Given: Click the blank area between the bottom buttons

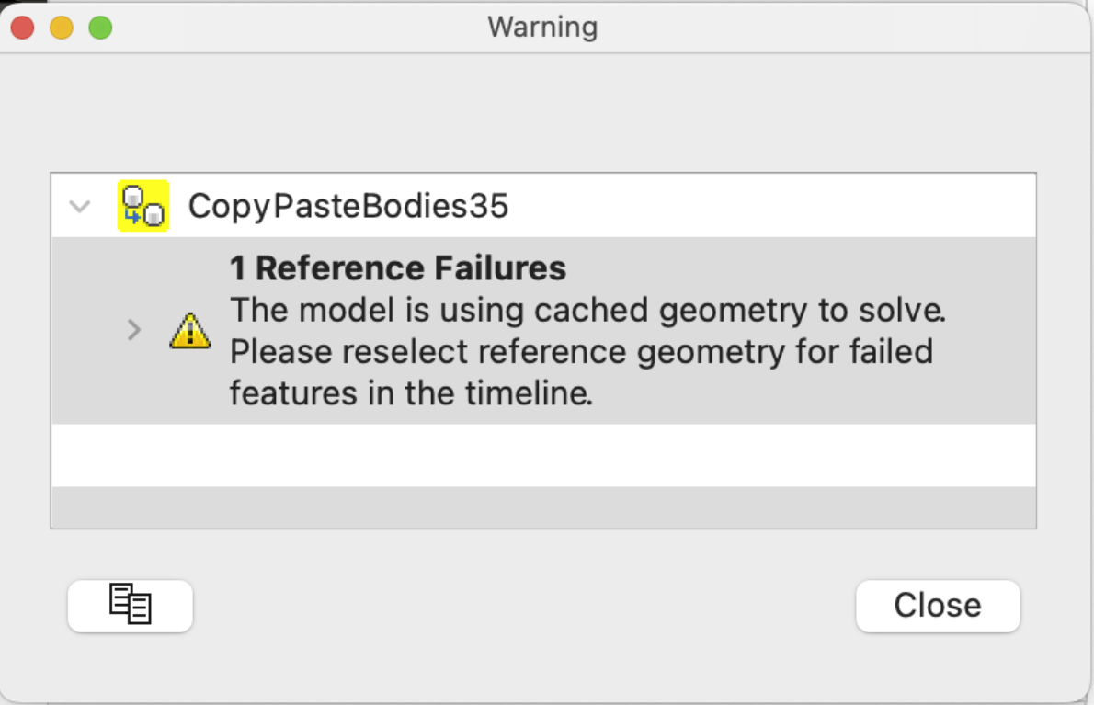Looking at the screenshot, I should click(x=524, y=606).
